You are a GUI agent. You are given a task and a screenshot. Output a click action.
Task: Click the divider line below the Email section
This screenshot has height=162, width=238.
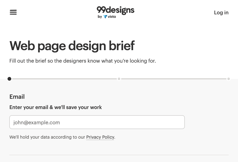coord(119,155)
